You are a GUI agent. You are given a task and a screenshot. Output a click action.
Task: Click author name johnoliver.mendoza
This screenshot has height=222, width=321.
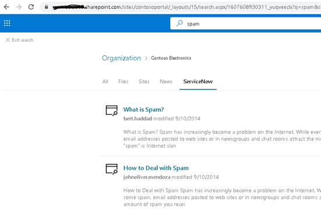coord(147,177)
